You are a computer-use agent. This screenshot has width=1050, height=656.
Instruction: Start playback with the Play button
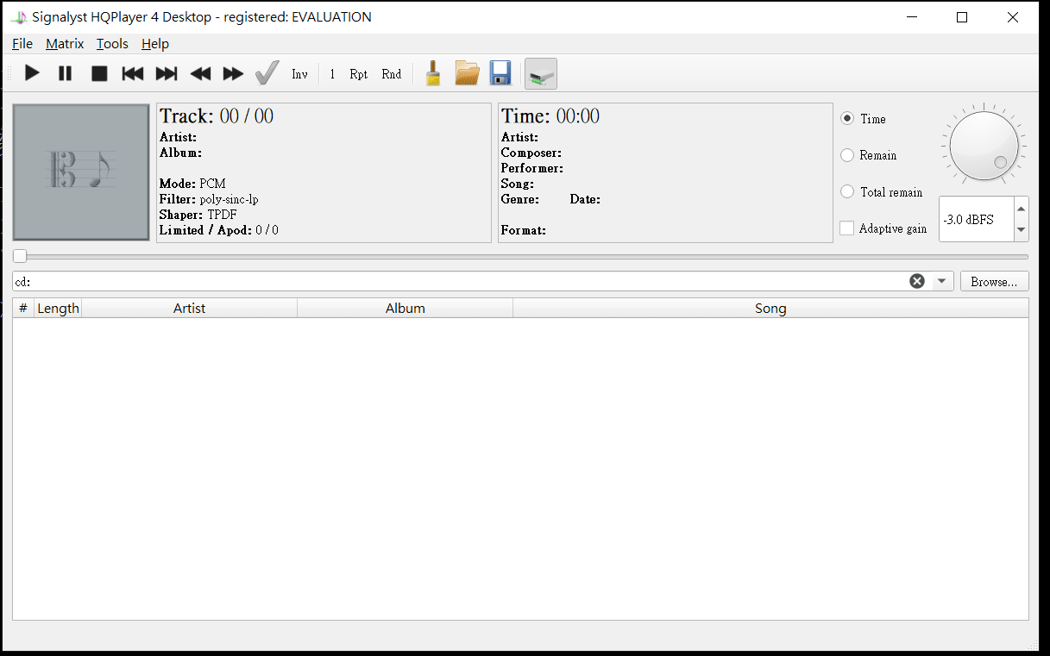(x=32, y=73)
